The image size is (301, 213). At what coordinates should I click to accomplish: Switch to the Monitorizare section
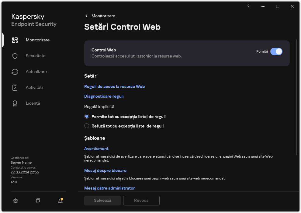pyautogui.click(x=37, y=40)
